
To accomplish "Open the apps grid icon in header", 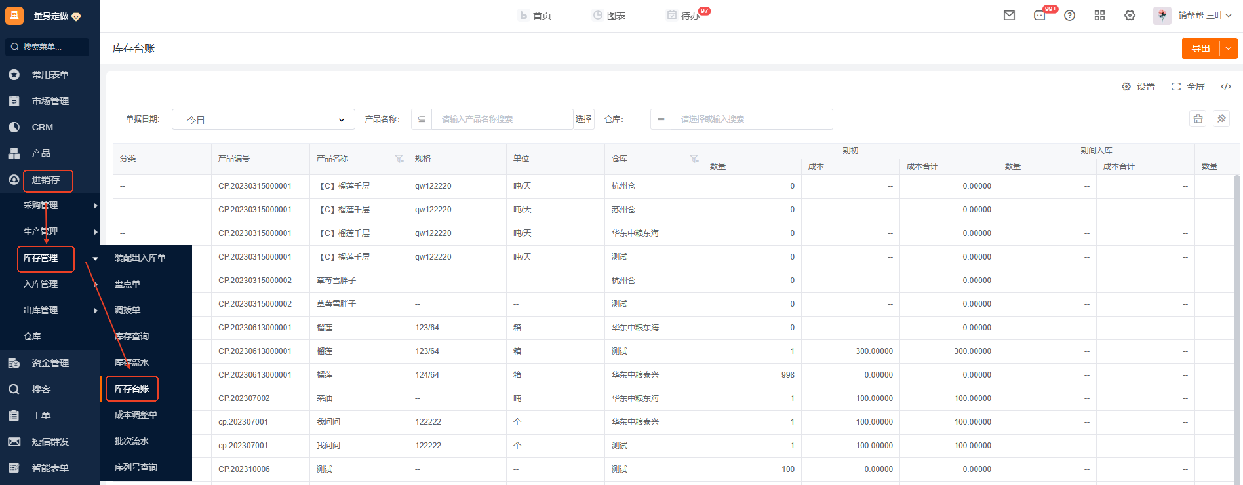I will tap(1100, 16).
